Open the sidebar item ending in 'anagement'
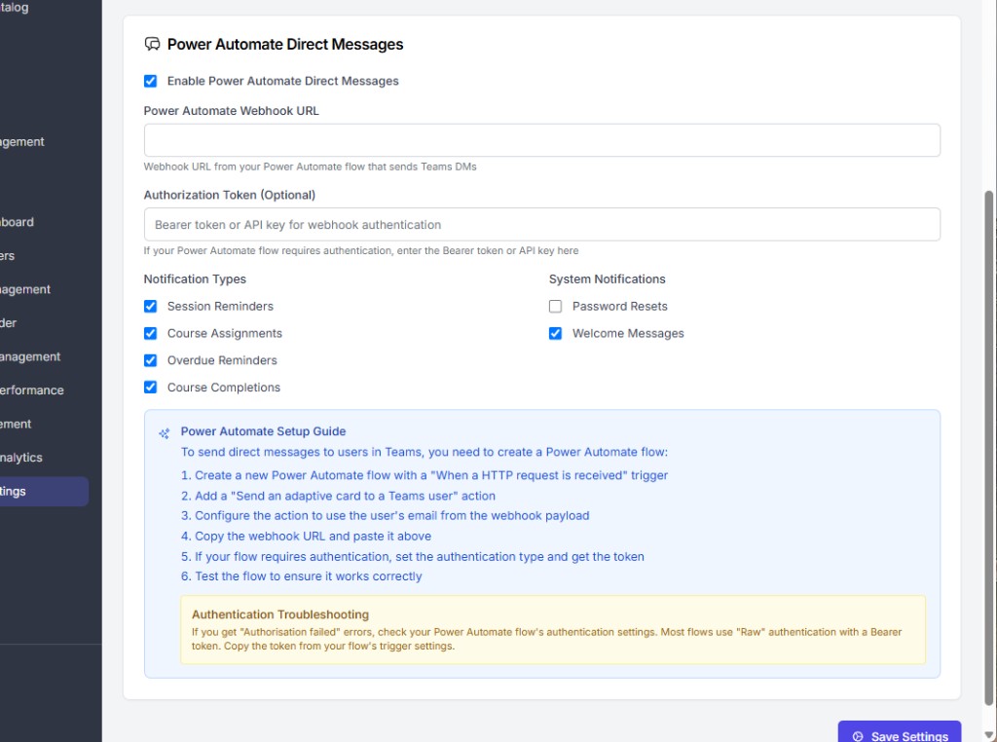Viewport: 997px width, 742px height. (30, 356)
